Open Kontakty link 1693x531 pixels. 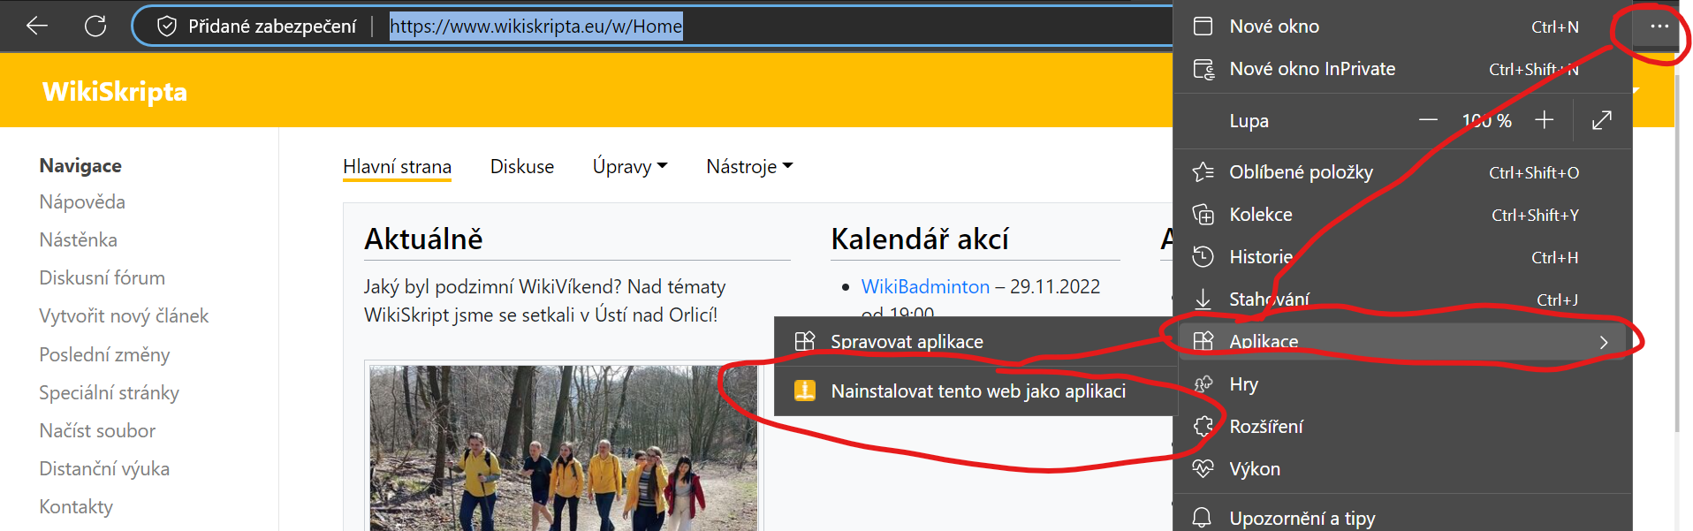(76, 507)
